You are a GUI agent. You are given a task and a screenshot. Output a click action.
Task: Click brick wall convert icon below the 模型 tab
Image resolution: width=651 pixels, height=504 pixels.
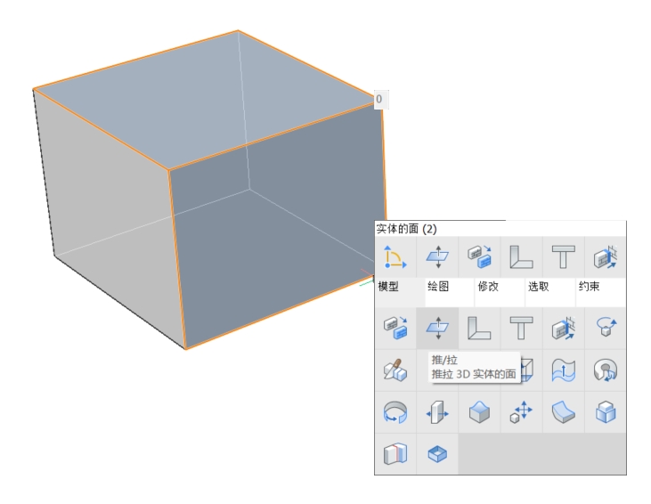pos(395,328)
